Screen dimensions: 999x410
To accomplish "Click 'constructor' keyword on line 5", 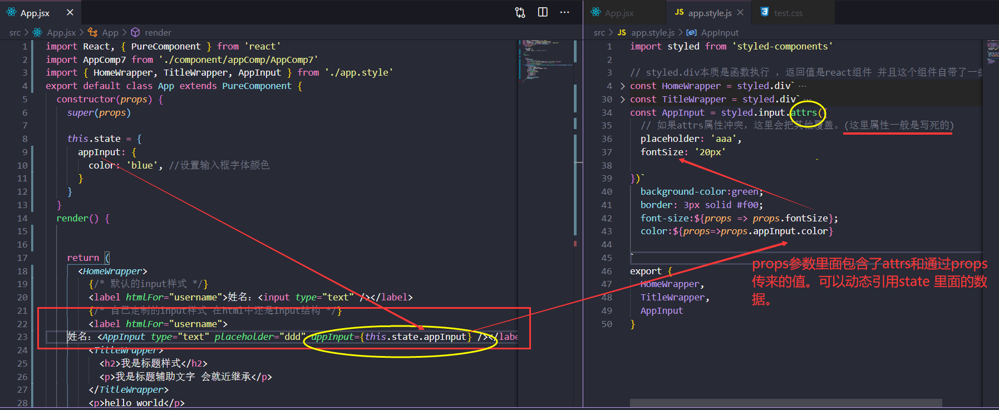I will pos(86,100).
